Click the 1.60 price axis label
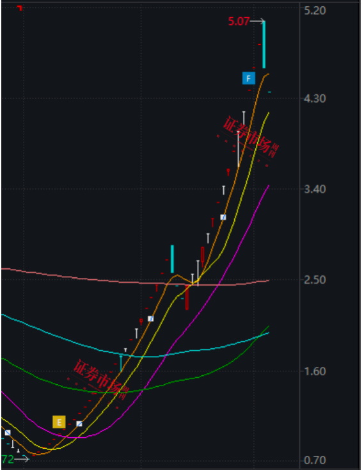This screenshot has height=470, width=362. 315,371
